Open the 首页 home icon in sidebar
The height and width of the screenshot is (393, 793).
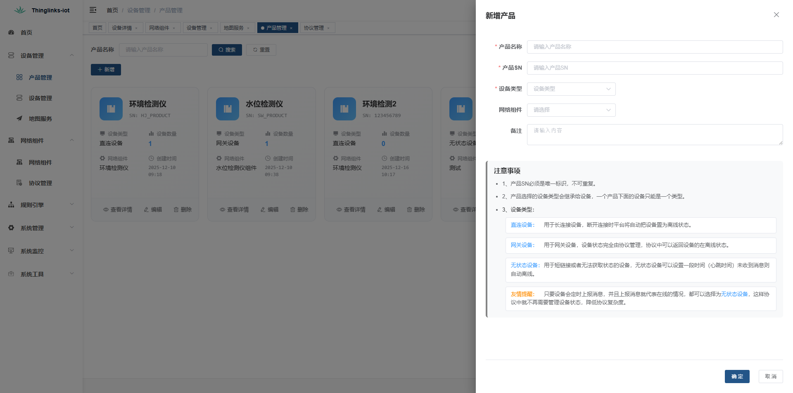click(11, 32)
